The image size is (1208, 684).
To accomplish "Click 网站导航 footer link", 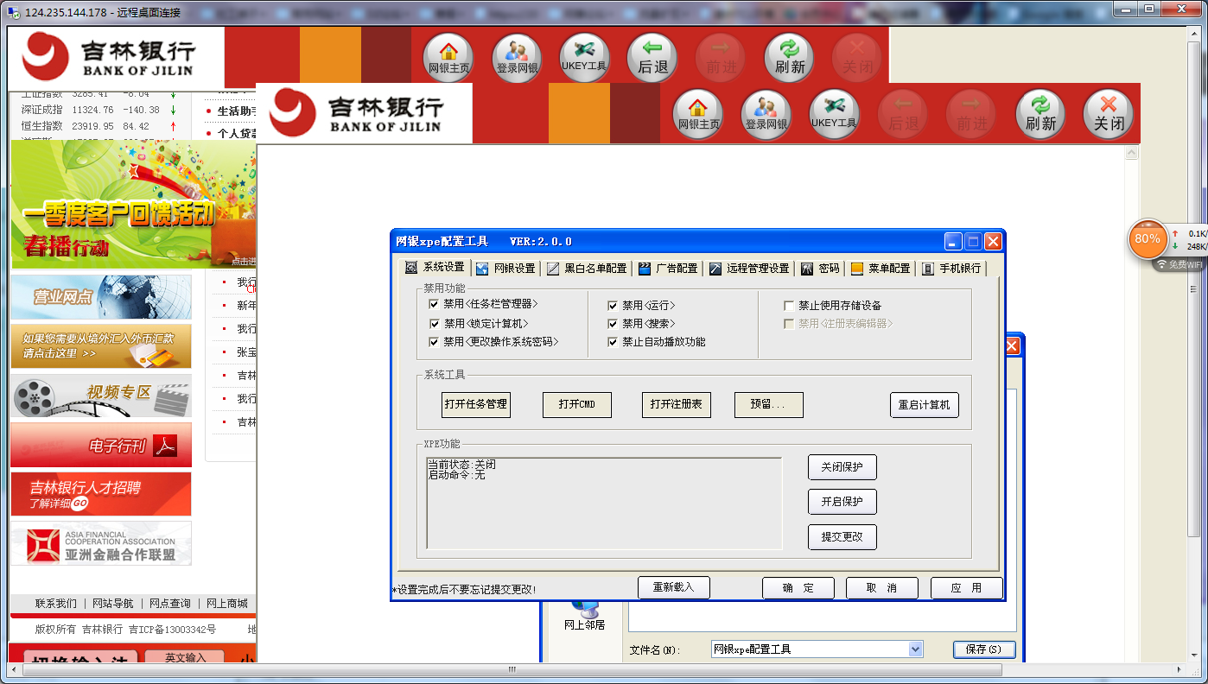I will 112,604.
